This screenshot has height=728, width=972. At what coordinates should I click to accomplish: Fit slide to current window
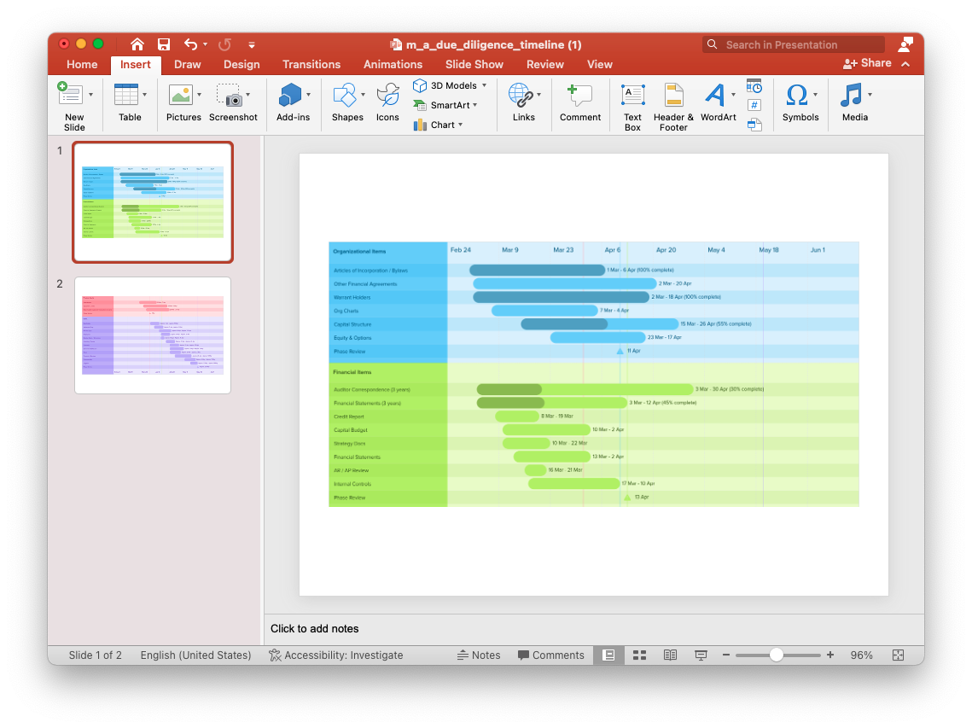coord(898,655)
